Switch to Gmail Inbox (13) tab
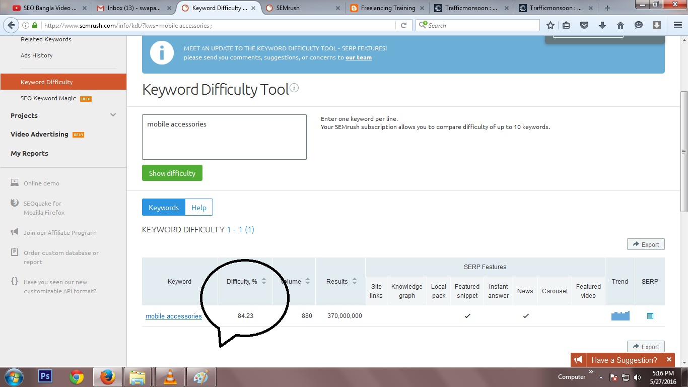 (134, 8)
